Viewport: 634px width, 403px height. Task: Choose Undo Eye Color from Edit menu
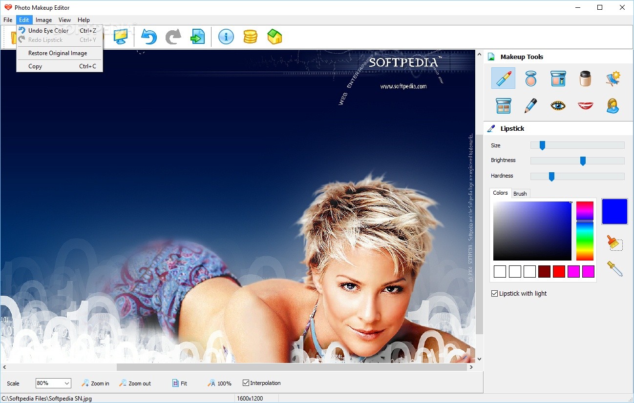60,30
